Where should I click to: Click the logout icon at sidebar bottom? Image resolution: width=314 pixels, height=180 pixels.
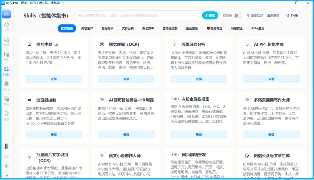pos(6,176)
